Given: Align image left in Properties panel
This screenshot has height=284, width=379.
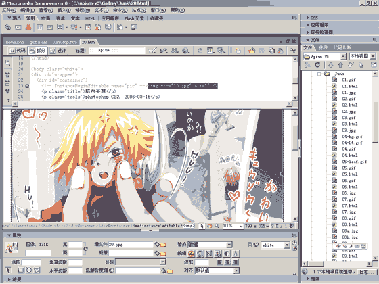Looking at the screenshot, I should 220,262.
